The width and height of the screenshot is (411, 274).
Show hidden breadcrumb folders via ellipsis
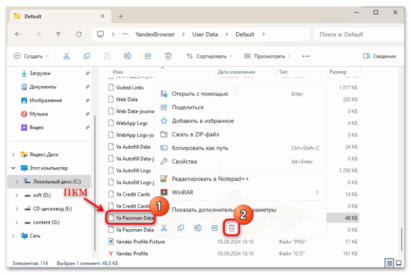coord(125,34)
